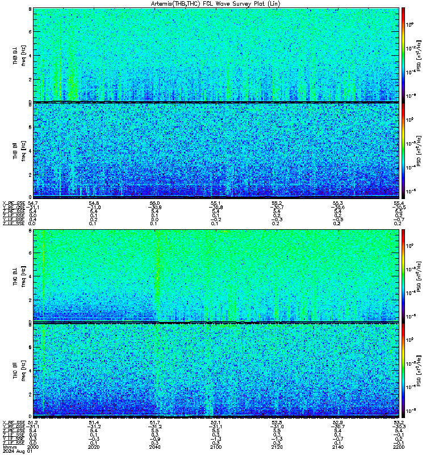The image size is (426, 455).
Task: Click the '2024 Aug 01' date label
Action: [18, 452]
